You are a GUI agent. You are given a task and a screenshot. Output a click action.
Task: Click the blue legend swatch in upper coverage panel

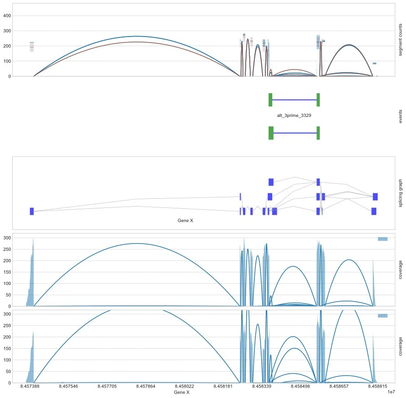click(382, 239)
